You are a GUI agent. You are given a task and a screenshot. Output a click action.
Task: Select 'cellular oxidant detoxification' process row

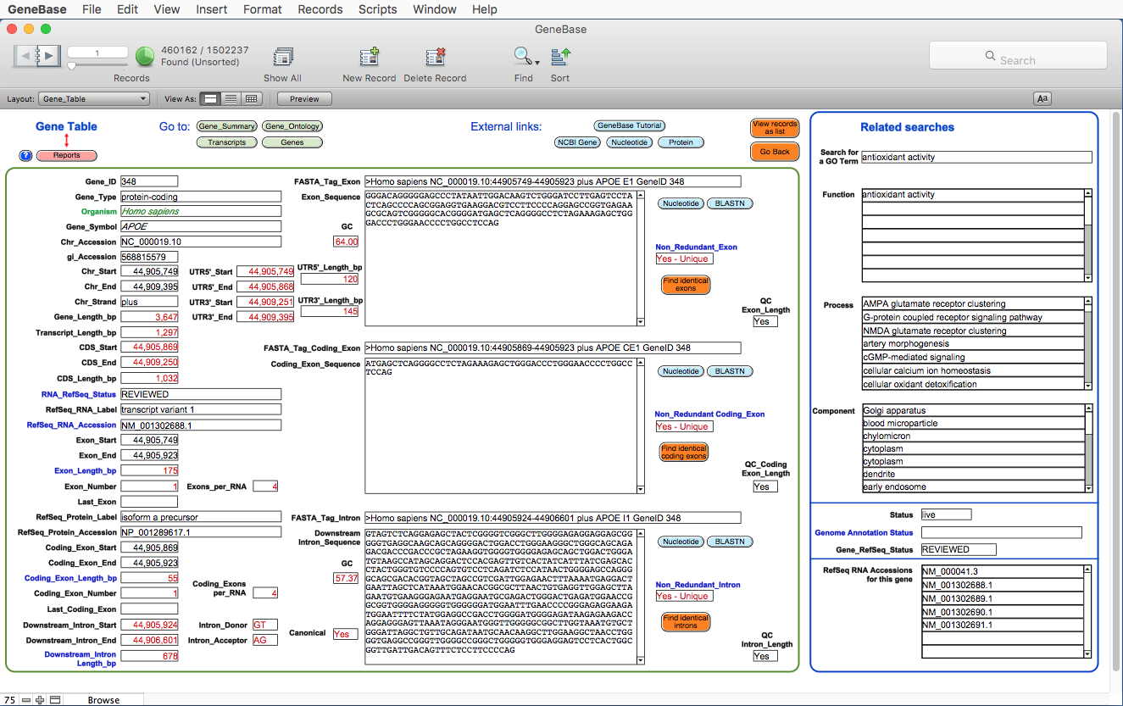pos(972,384)
